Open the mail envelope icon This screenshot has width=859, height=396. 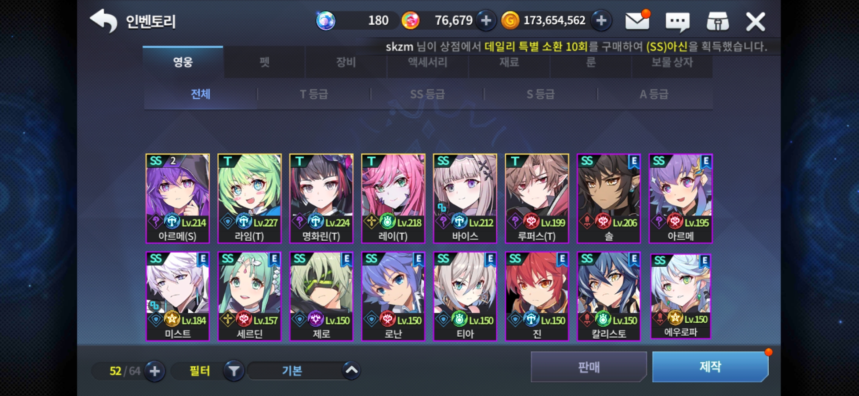(637, 21)
